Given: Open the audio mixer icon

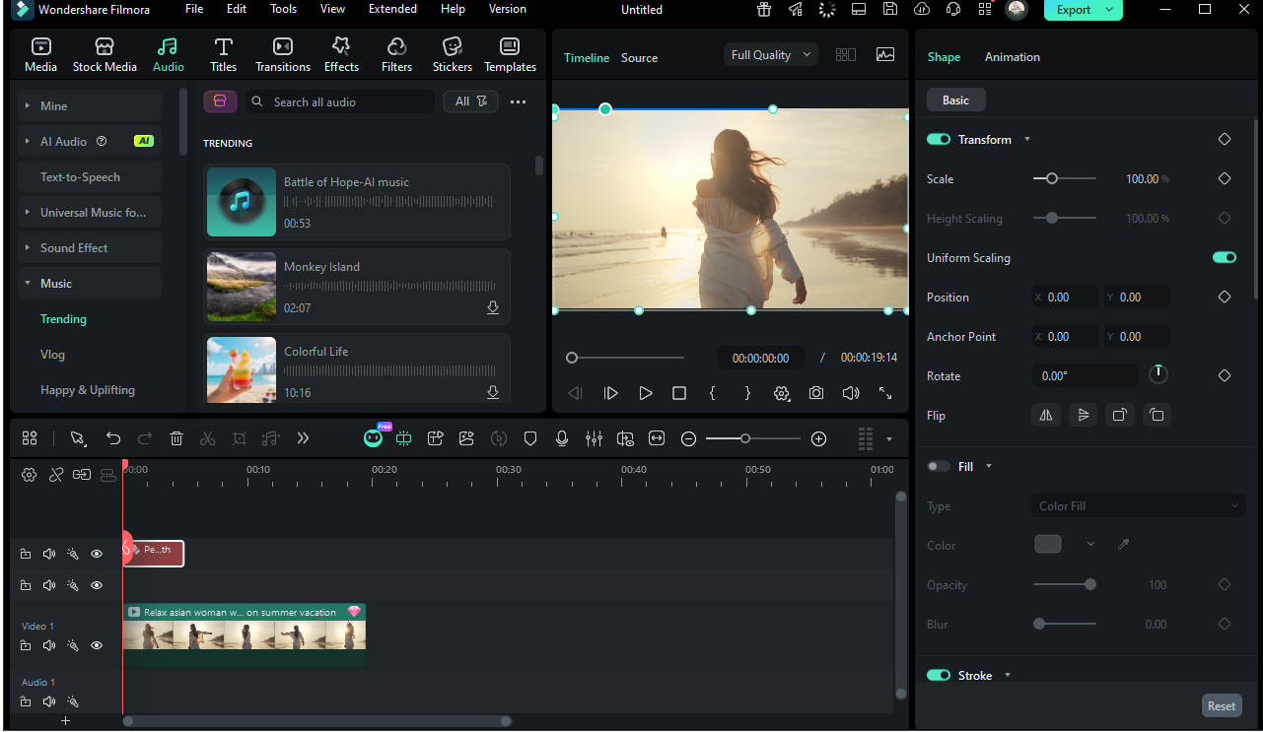Looking at the screenshot, I should coord(594,438).
